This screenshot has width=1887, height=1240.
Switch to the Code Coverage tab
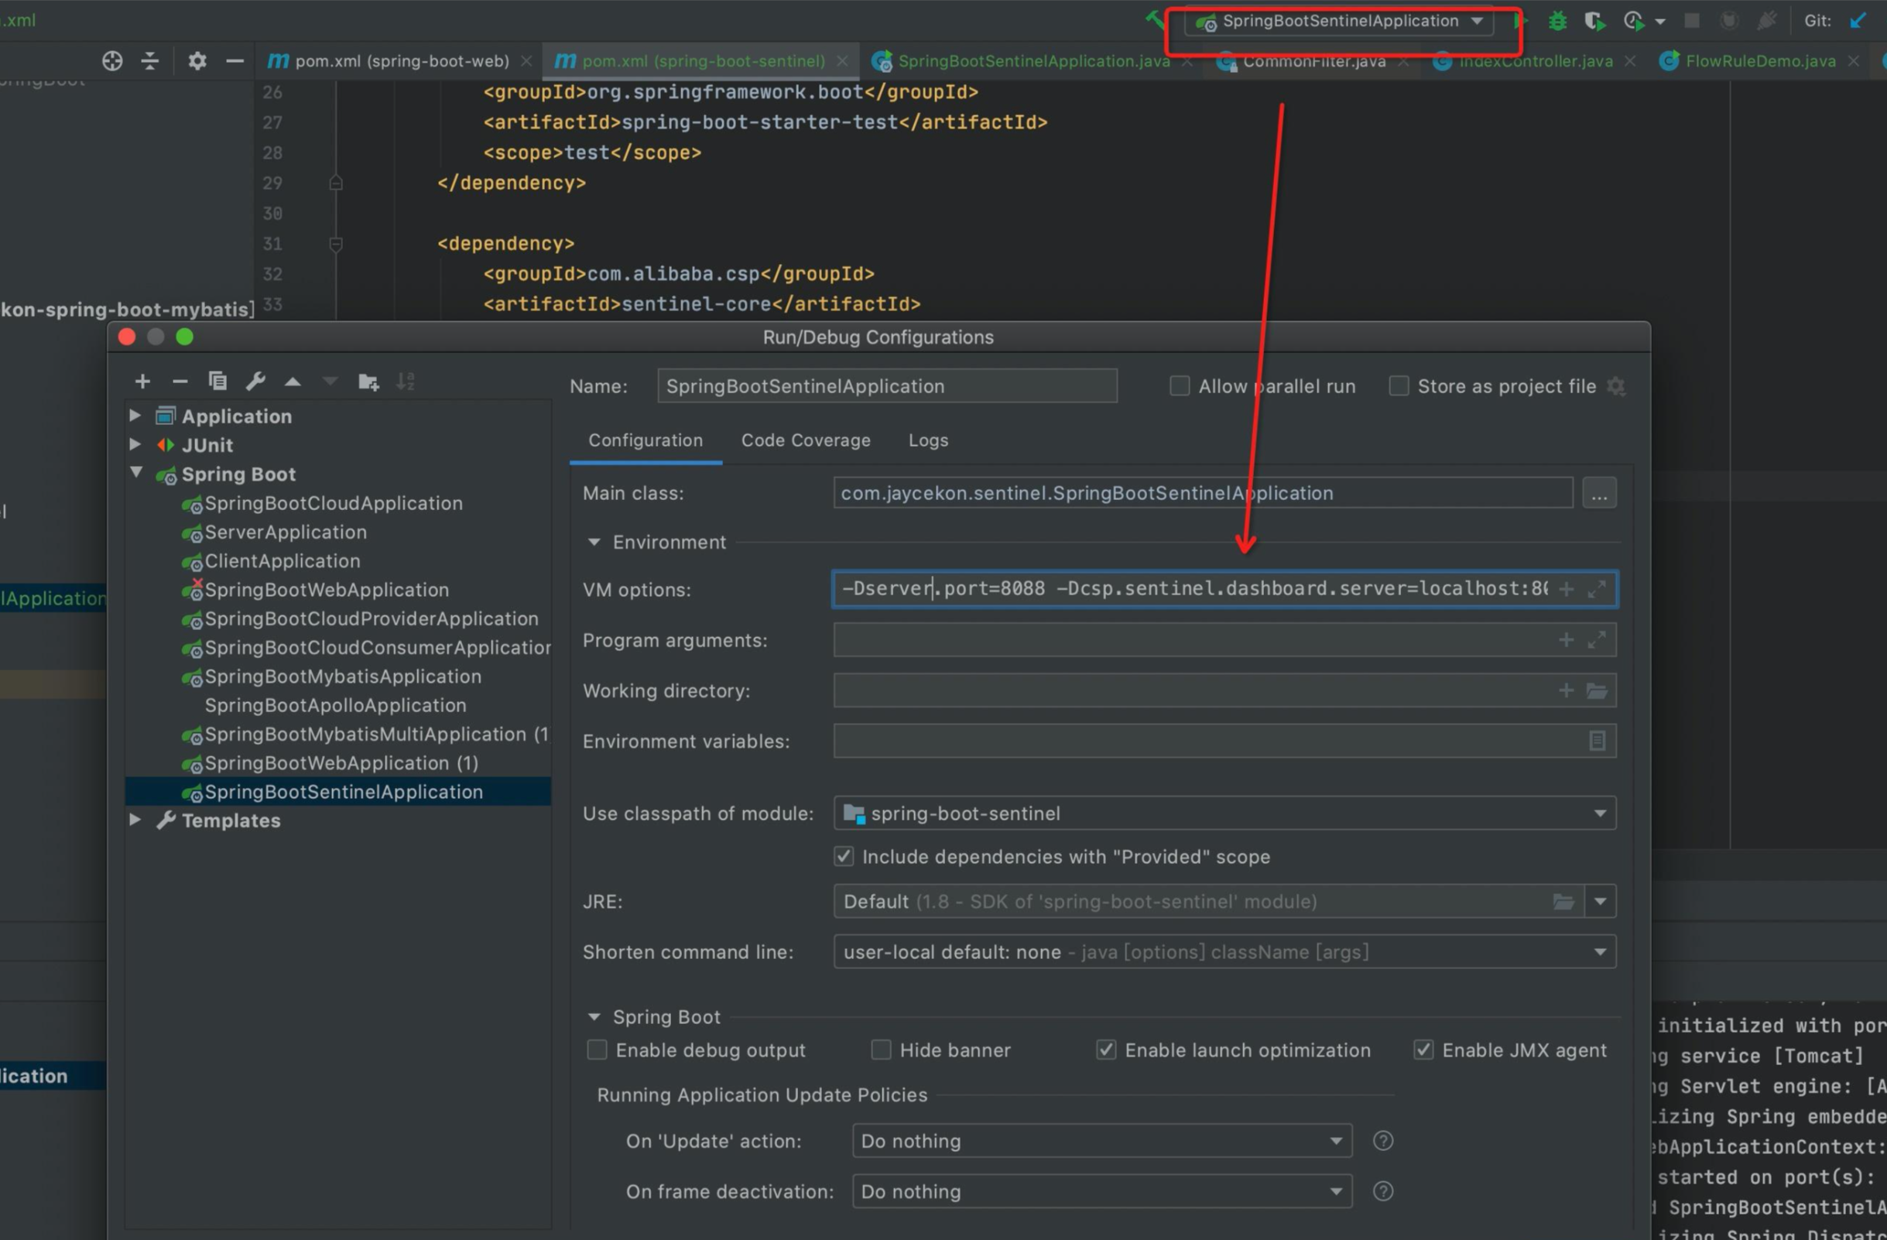pos(805,440)
